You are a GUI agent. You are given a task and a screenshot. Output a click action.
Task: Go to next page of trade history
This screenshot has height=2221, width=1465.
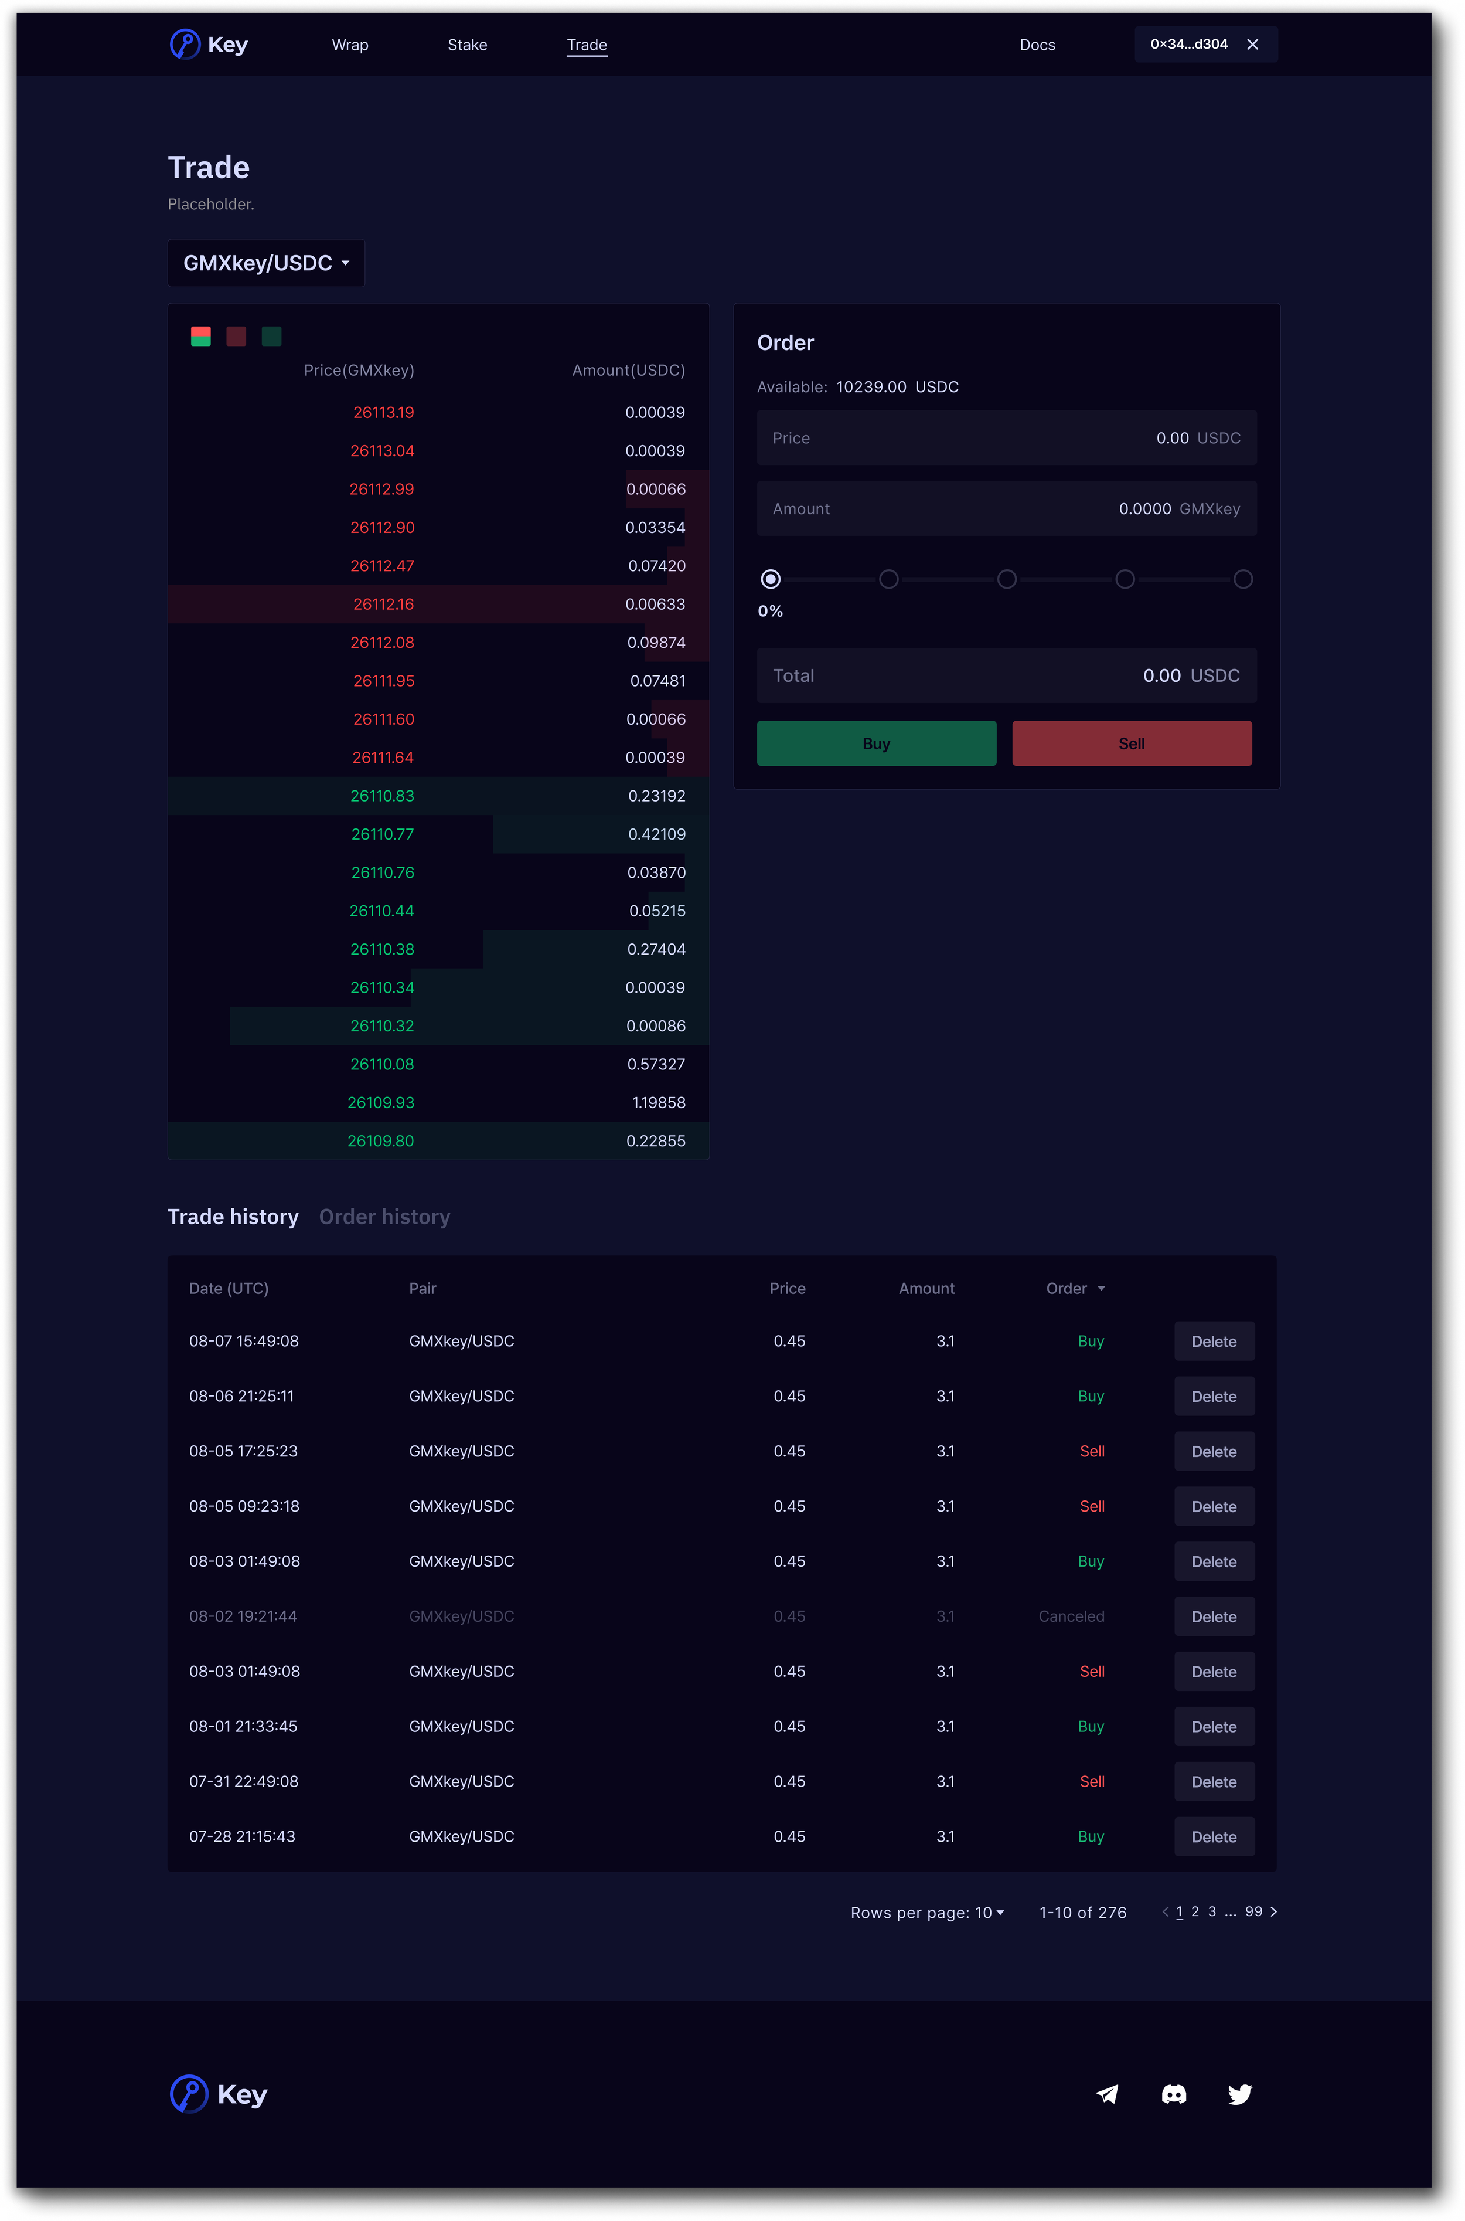[1273, 1911]
